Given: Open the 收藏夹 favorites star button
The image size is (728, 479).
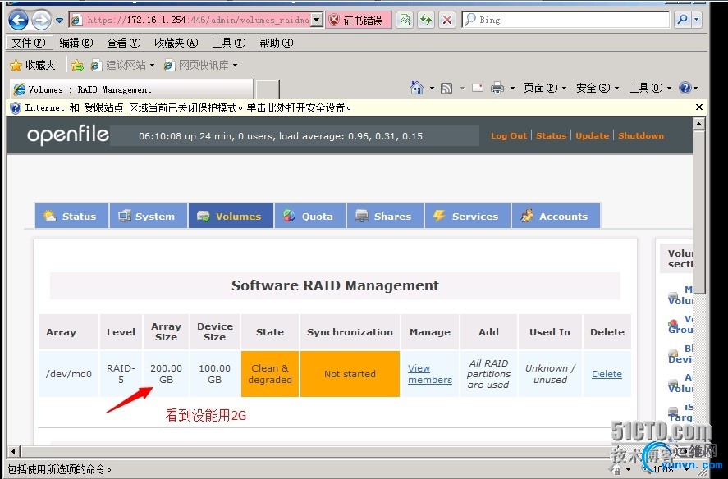Looking at the screenshot, I should coord(33,65).
